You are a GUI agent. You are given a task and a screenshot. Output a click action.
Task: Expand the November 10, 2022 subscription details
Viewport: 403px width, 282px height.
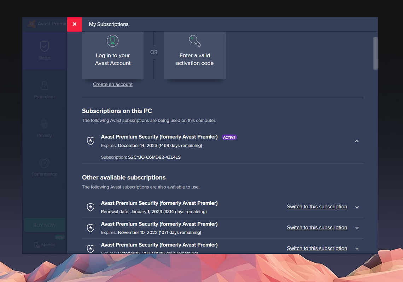[357, 228]
